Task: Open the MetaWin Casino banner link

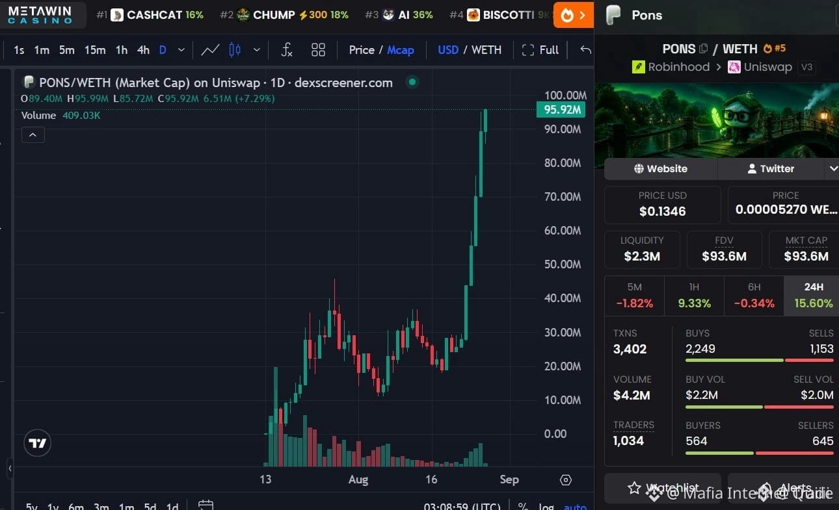Action: tap(43, 14)
